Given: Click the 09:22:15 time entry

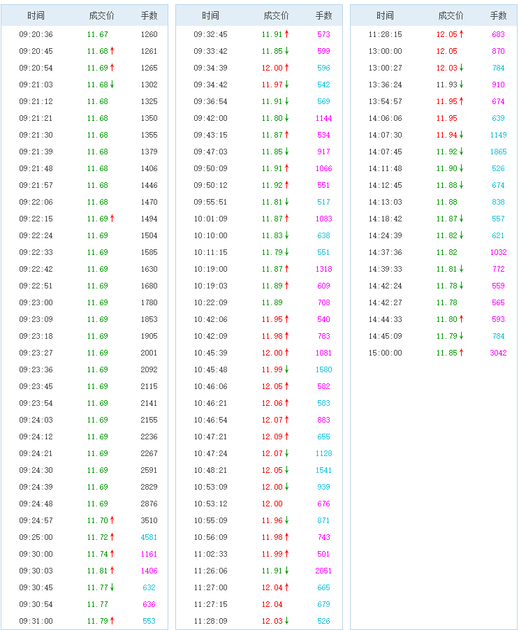Looking at the screenshot, I should (x=36, y=219).
